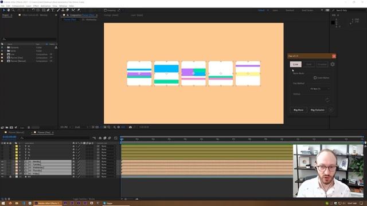367x206 pixels.
Task: Toggle the timeline shy layers icon
Action: 100,138
